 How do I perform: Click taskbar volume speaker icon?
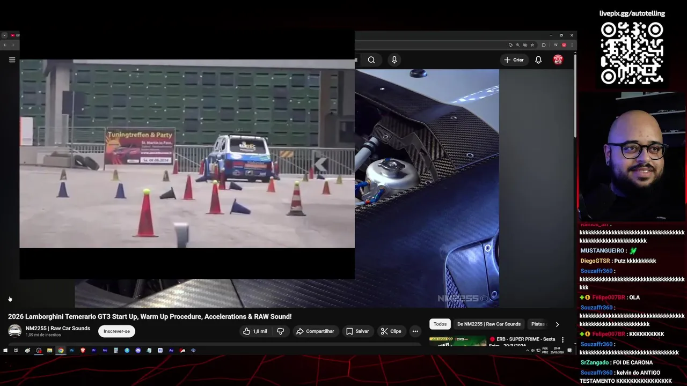click(x=532, y=351)
